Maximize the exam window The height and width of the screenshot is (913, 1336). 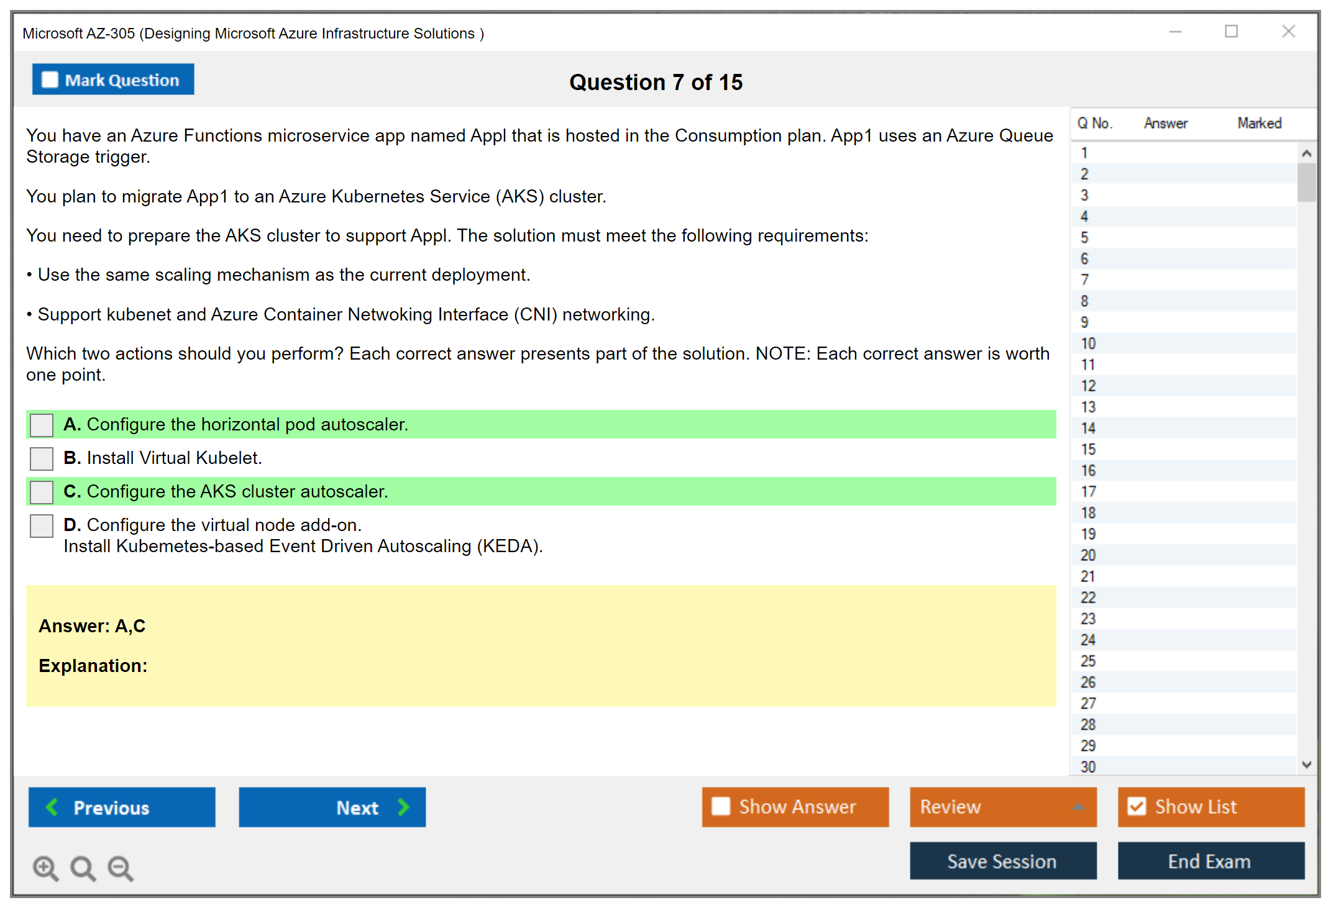1231,32
